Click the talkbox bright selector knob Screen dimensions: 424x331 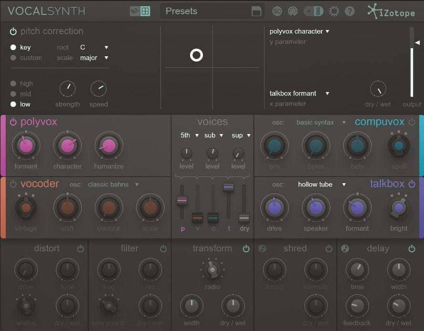point(399,207)
